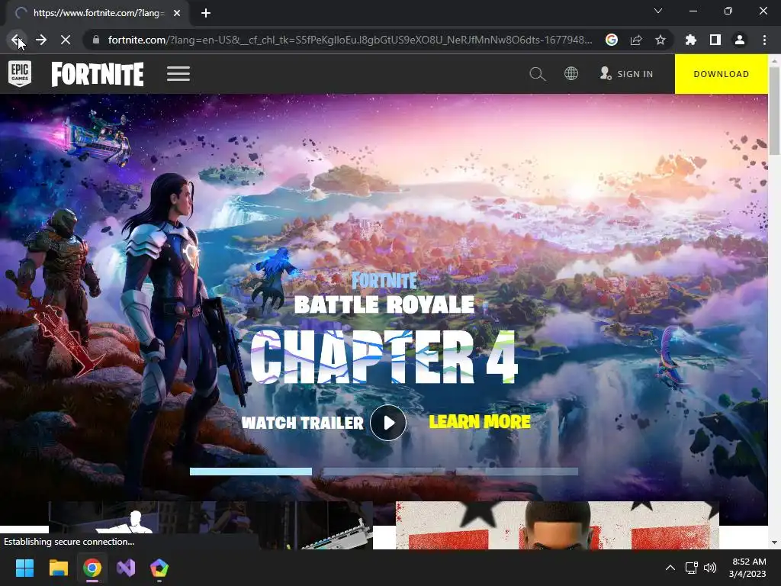Select the second carousel slide indicator
Viewport: 781px width, 586px height.
click(x=384, y=472)
